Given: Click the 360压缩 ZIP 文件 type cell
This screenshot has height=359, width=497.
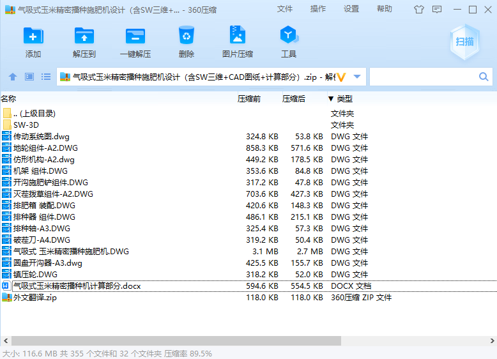Looking at the screenshot, I should [362, 298].
